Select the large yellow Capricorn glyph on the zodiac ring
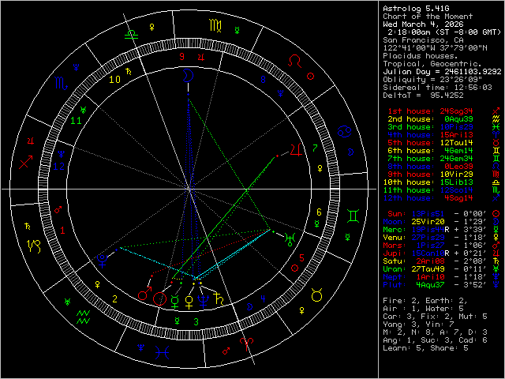The image size is (505, 379). click(34, 246)
